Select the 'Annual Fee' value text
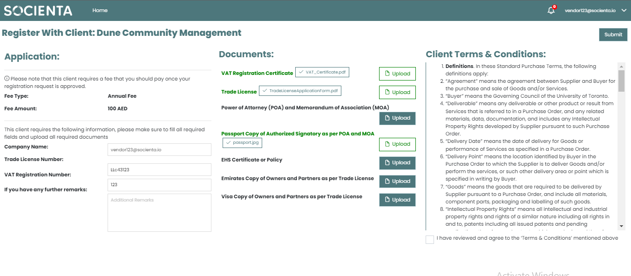This screenshot has height=276, width=631. (122, 96)
